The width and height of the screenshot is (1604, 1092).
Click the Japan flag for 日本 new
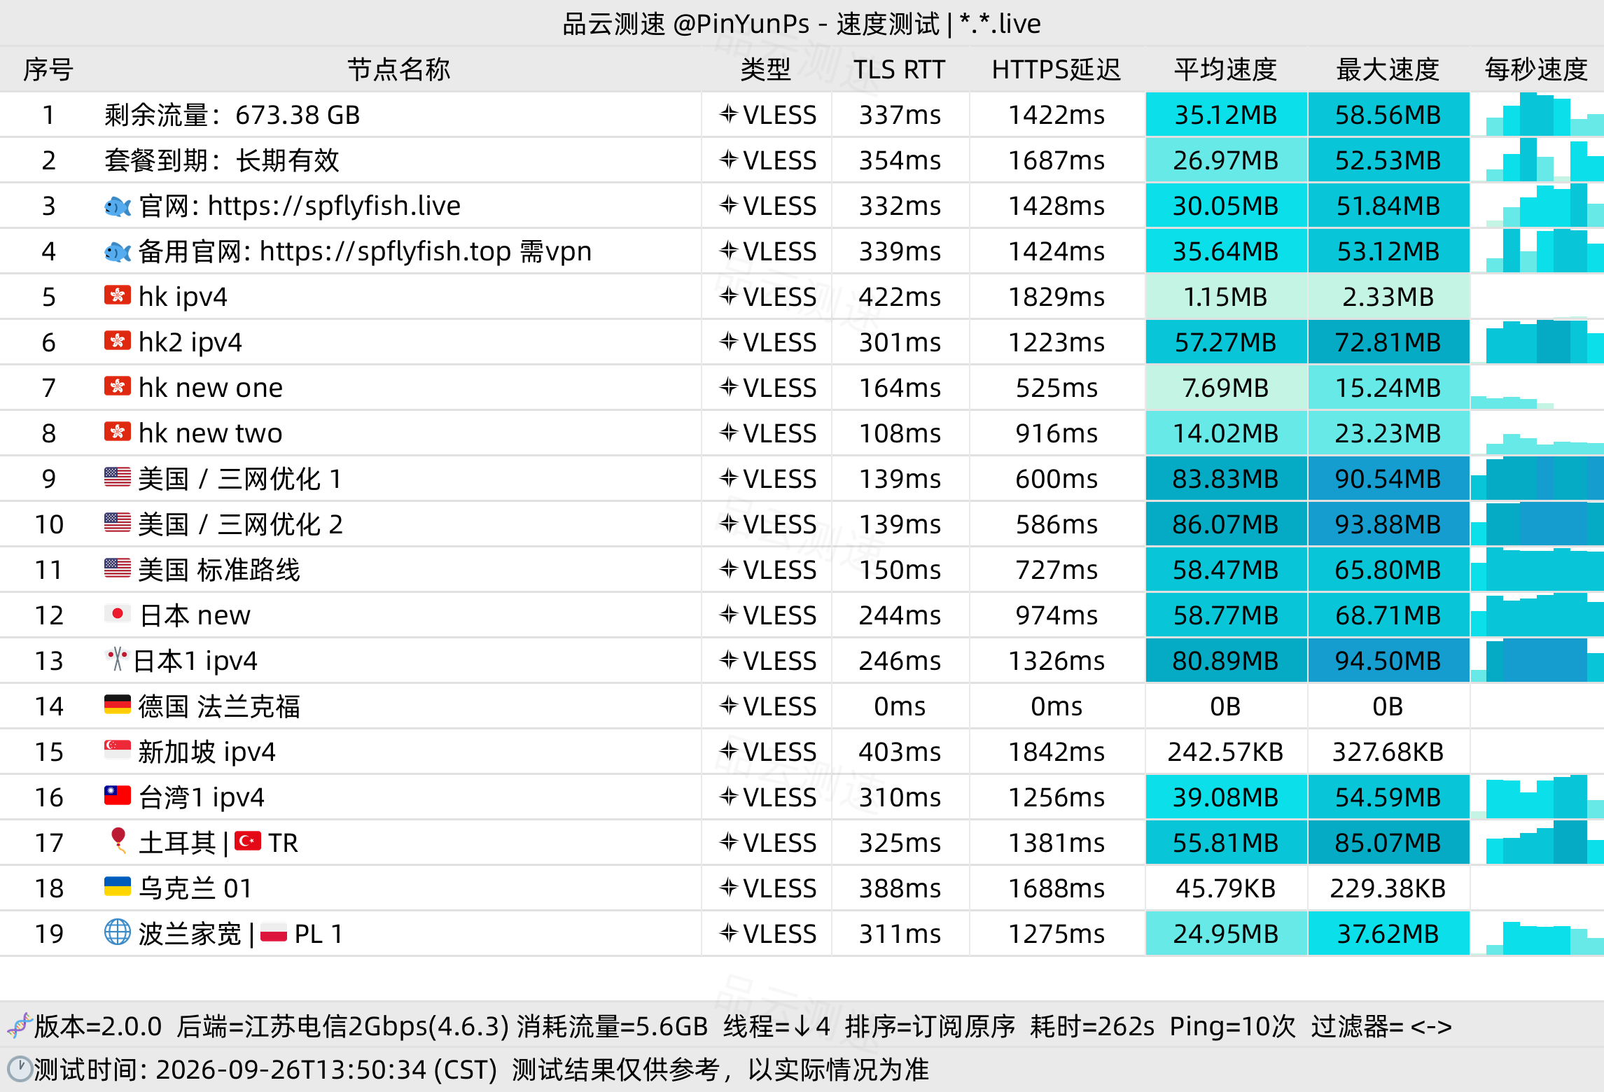tap(118, 614)
